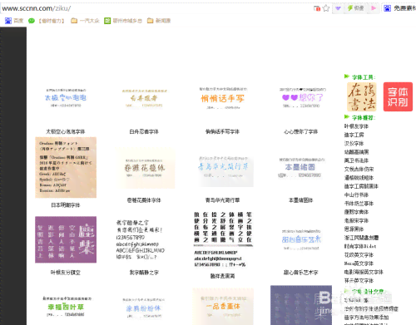Viewport: 416px width, 325px height.
Task: Open the 在线书法 calligraphy tool image
Action: click(362, 96)
